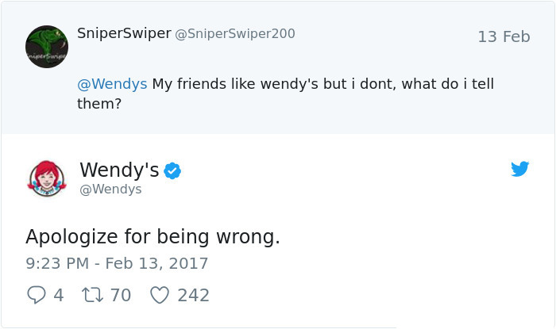
Task: Open the Wendy's profile avatar
Action: tap(47, 178)
